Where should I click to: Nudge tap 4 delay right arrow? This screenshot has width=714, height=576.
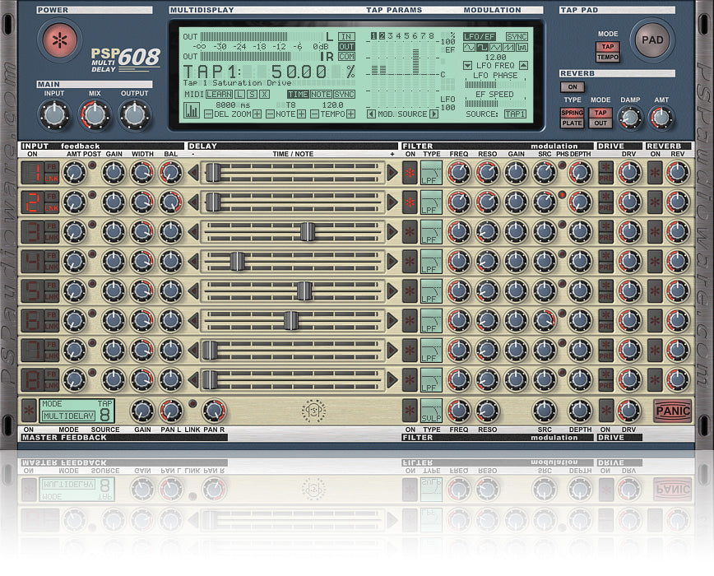(392, 262)
